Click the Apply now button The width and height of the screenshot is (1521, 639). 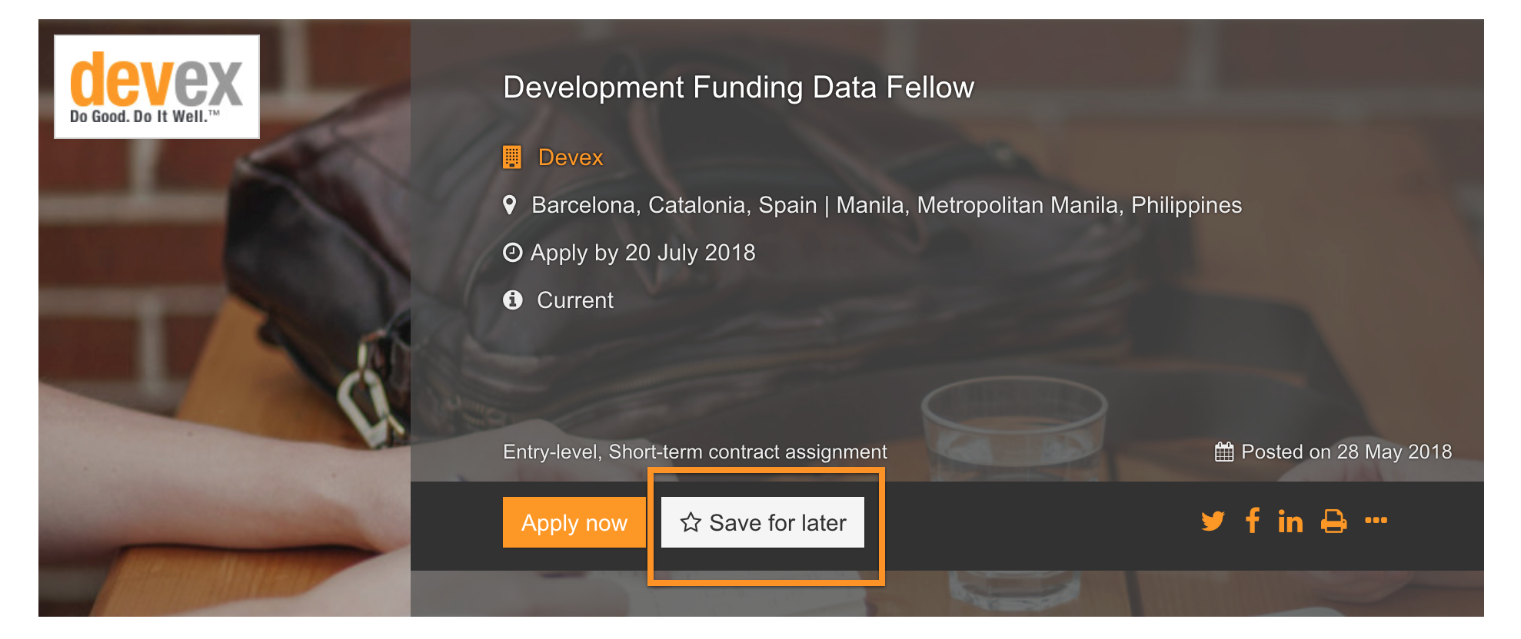tap(574, 522)
